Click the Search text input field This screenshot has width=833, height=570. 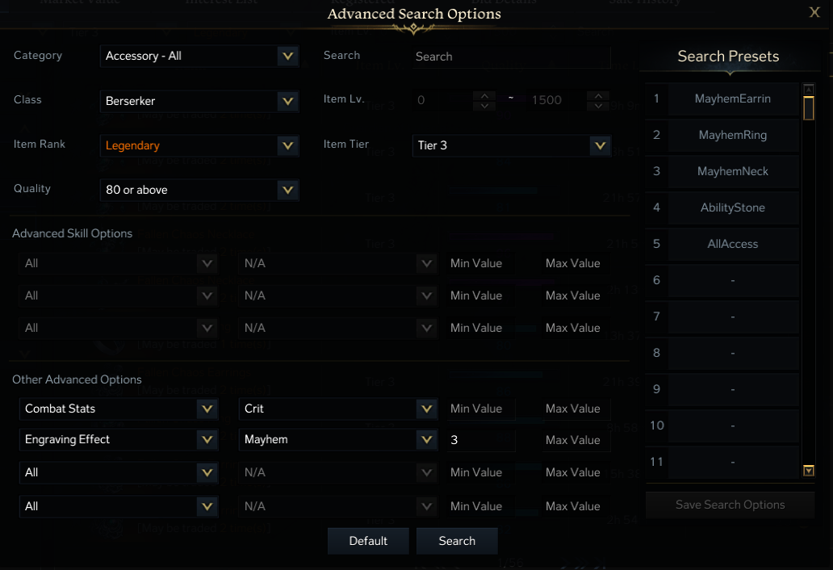click(x=512, y=57)
